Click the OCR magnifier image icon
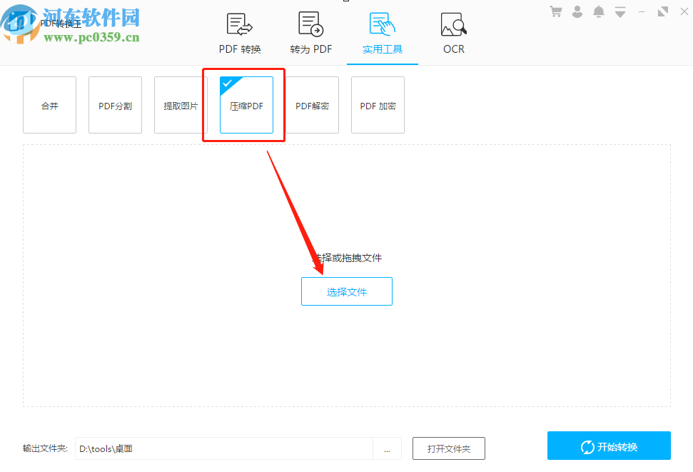This screenshot has height=472, width=693. (453, 24)
